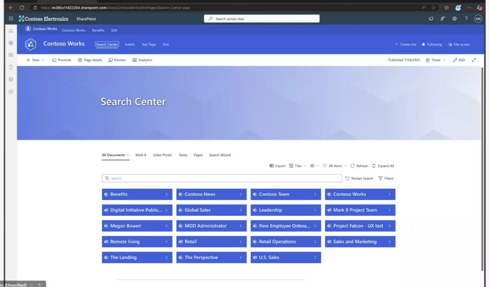Open the Filters pane
This screenshot has width=490, height=287.
[386, 179]
